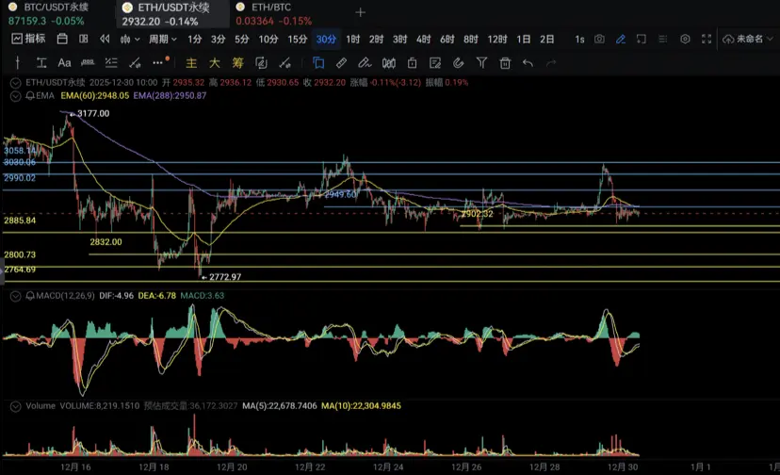
Task: Toggle the magnet snap icon
Action: (x=458, y=63)
